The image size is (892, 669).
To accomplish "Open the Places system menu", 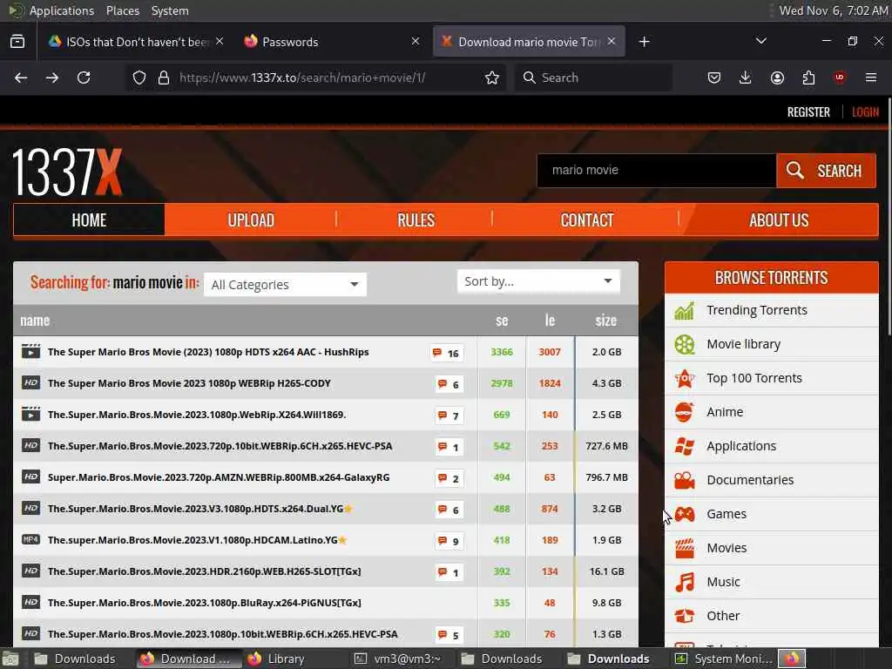I will 122,10.
